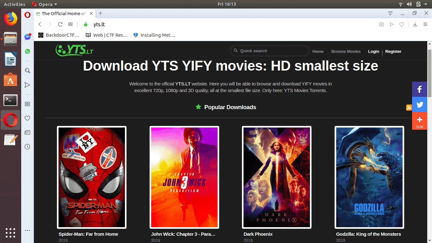Share page on Facebook
Screen dimensions: 432x243
click(x=420, y=89)
